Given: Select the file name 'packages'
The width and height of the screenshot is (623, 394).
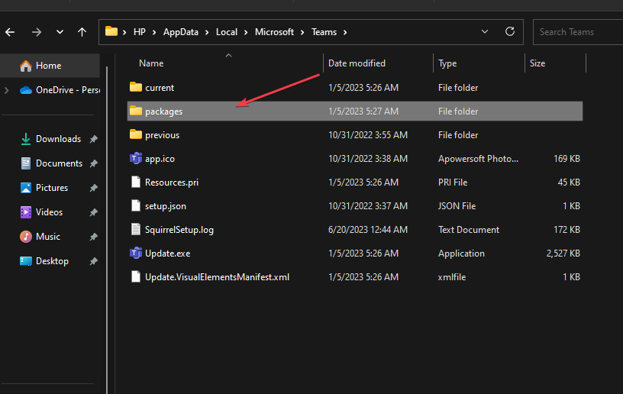Looking at the screenshot, I should click(x=163, y=111).
